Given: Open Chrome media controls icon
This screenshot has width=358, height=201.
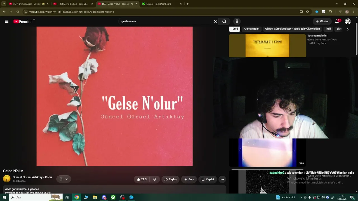Looking at the screenshot, I should tap(340, 12).
